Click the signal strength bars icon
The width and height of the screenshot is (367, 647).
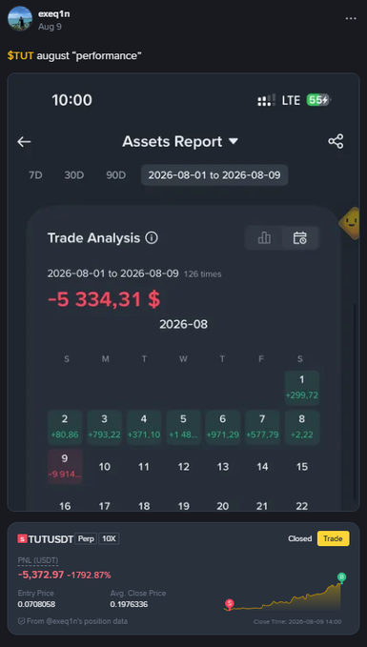click(x=266, y=100)
